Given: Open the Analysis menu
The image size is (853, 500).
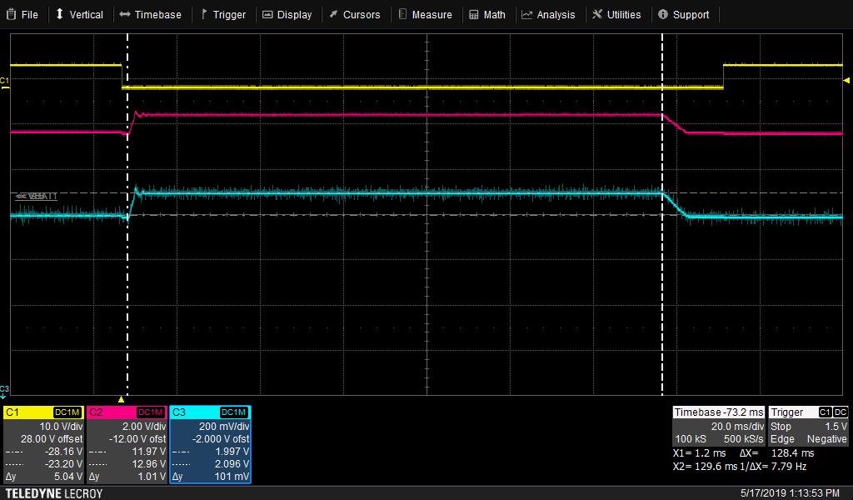Looking at the screenshot, I should point(548,15).
